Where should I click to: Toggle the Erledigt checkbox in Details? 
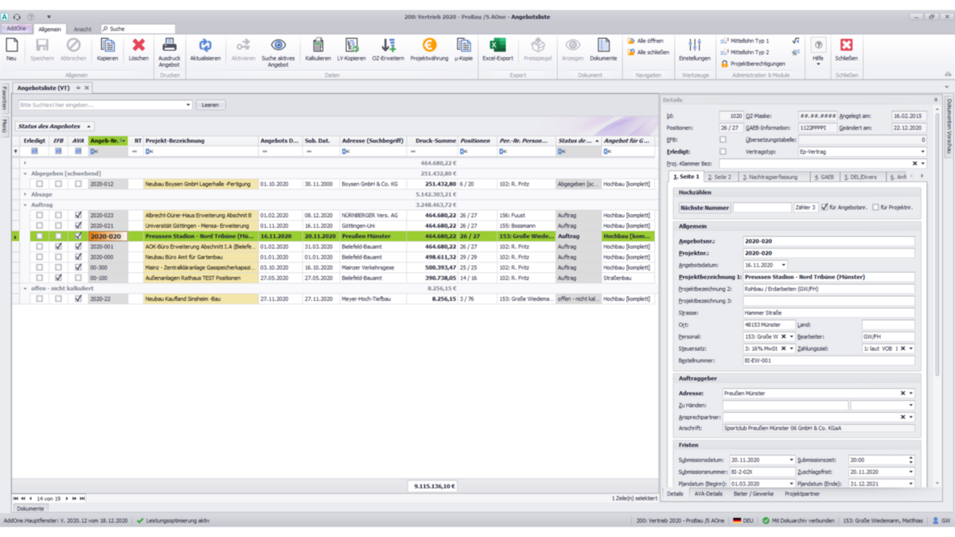coord(723,151)
